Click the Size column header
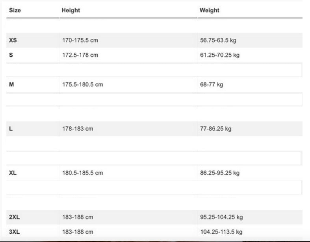The height and width of the screenshot is (242, 310). [x=15, y=10]
